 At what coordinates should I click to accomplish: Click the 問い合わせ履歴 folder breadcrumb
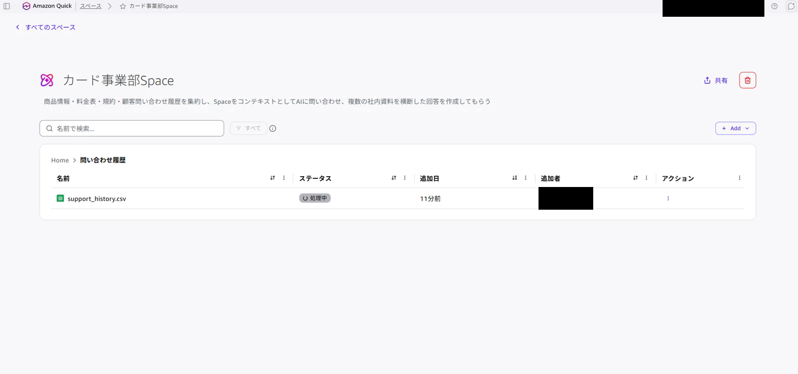tap(103, 160)
